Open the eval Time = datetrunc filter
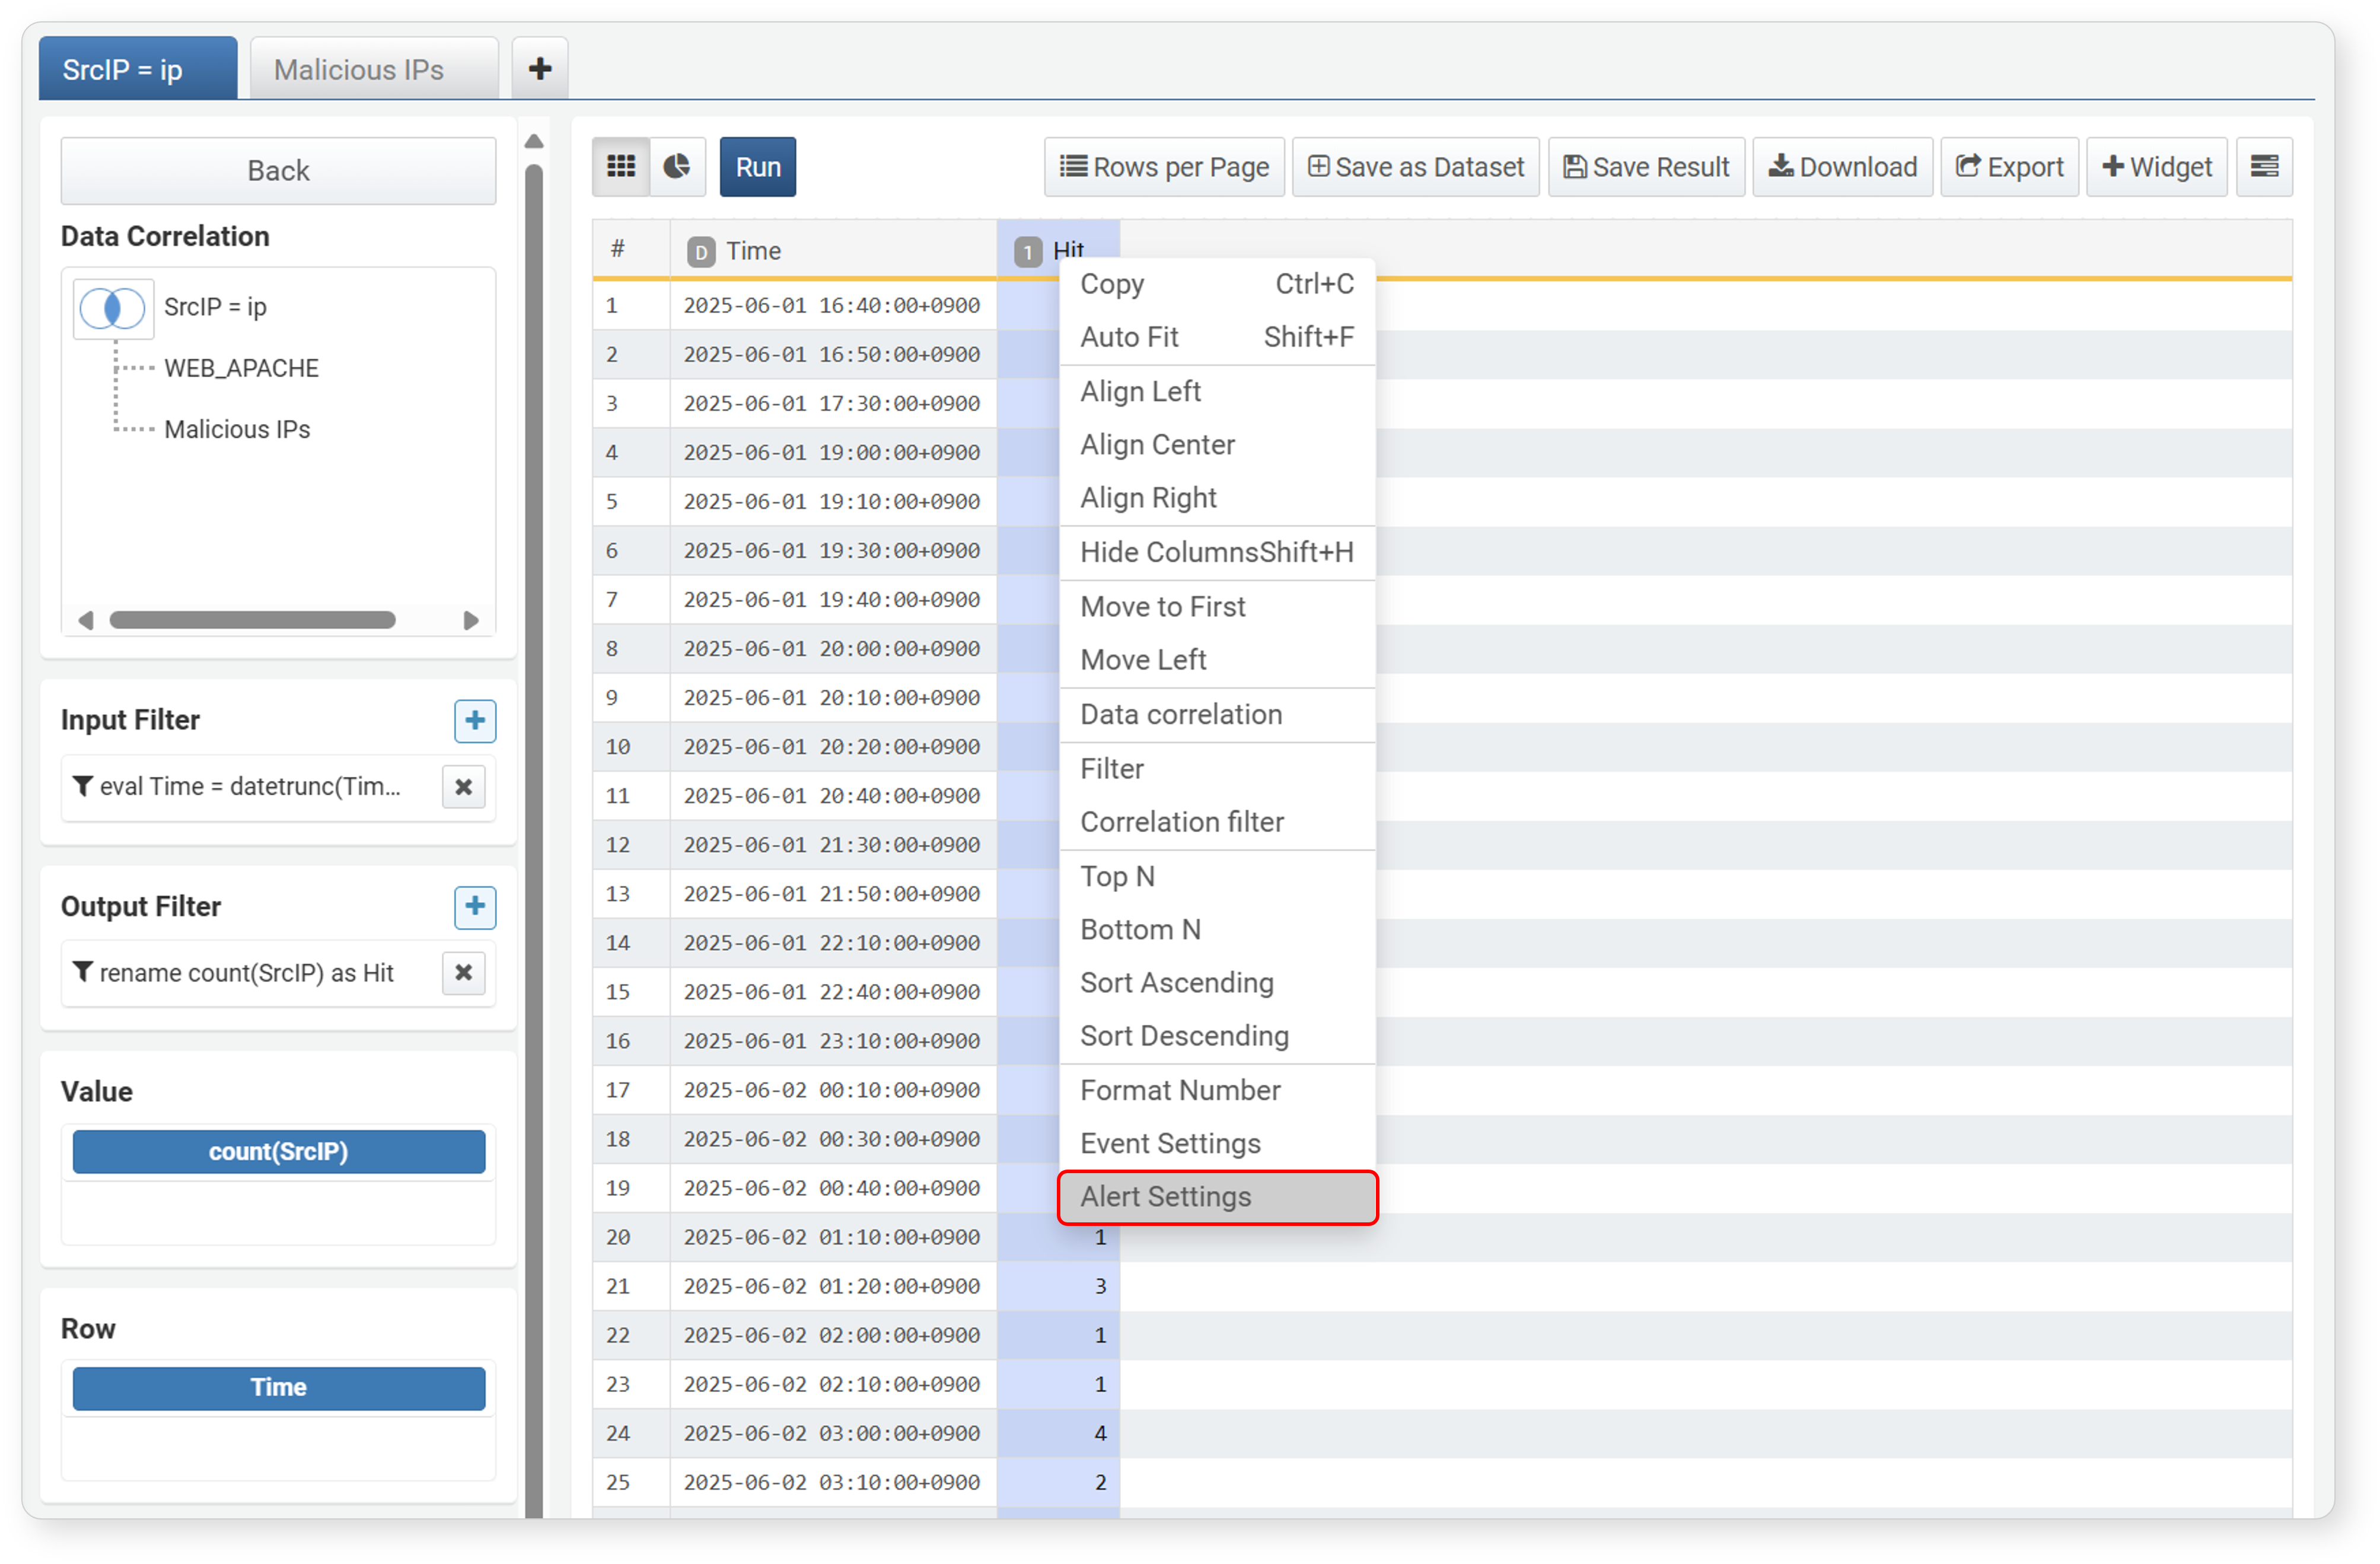The width and height of the screenshot is (2380, 1564). tap(251, 787)
